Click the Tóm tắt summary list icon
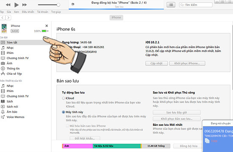Screen dimensions: 233x152 (x=3, y=43)
